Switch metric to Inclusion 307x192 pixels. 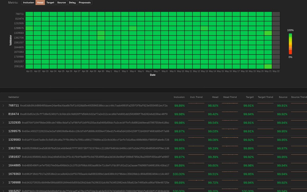28,3
